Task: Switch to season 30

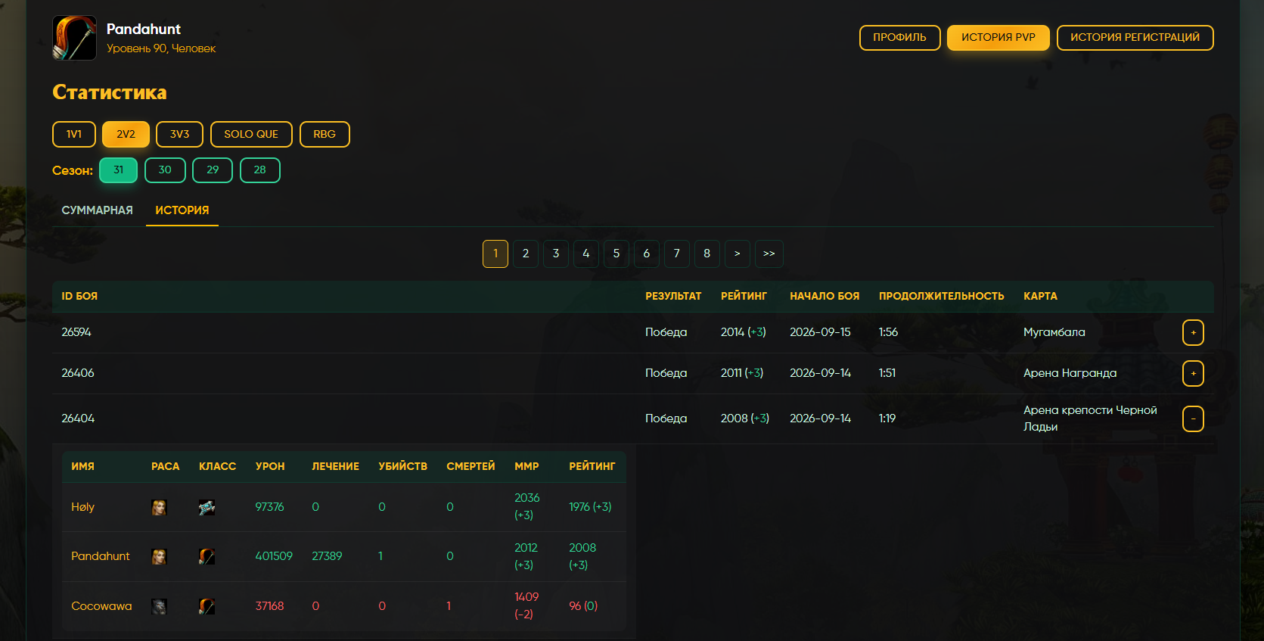Action: [x=165, y=170]
